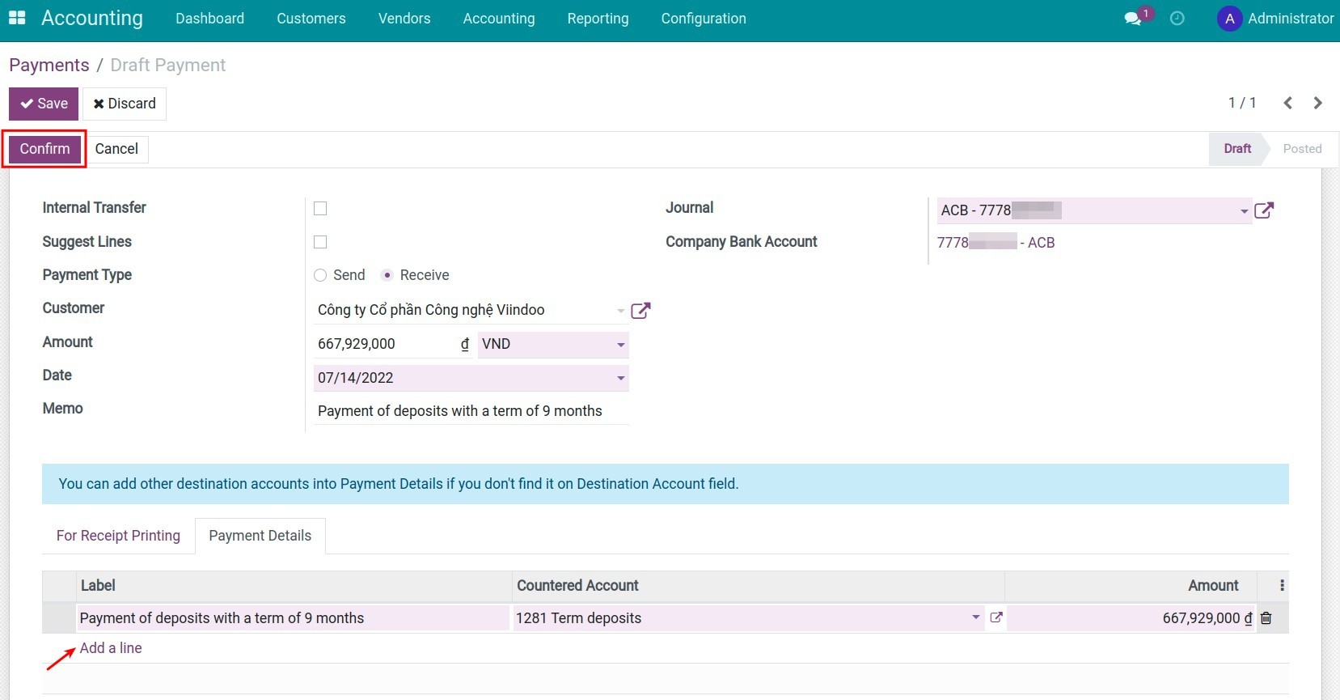The height and width of the screenshot is (700, 1340).
Task: Click the 1 / 1 pager counter
Action: [1242, 103]
